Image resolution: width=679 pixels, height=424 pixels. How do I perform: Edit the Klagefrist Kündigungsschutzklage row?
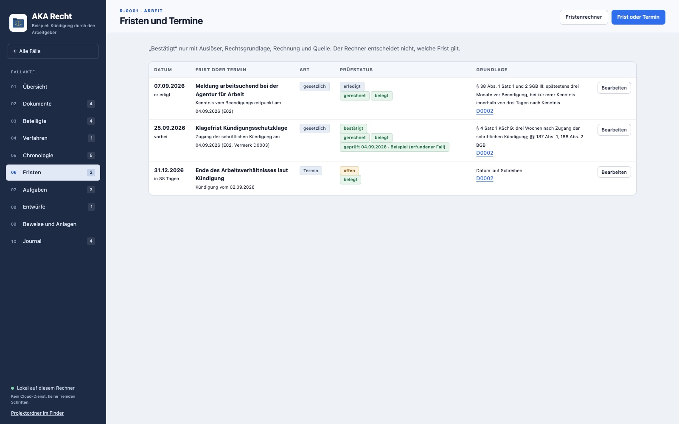(x=614, y=130)
